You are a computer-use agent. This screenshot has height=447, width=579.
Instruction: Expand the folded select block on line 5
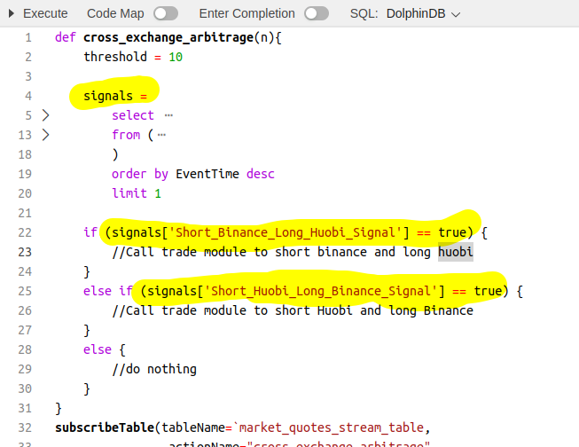point(46,115)
